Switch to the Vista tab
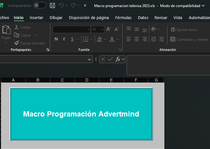 pyautogui.click(x=178, y=18)
